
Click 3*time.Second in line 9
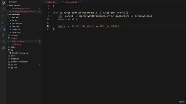(143, 16)
